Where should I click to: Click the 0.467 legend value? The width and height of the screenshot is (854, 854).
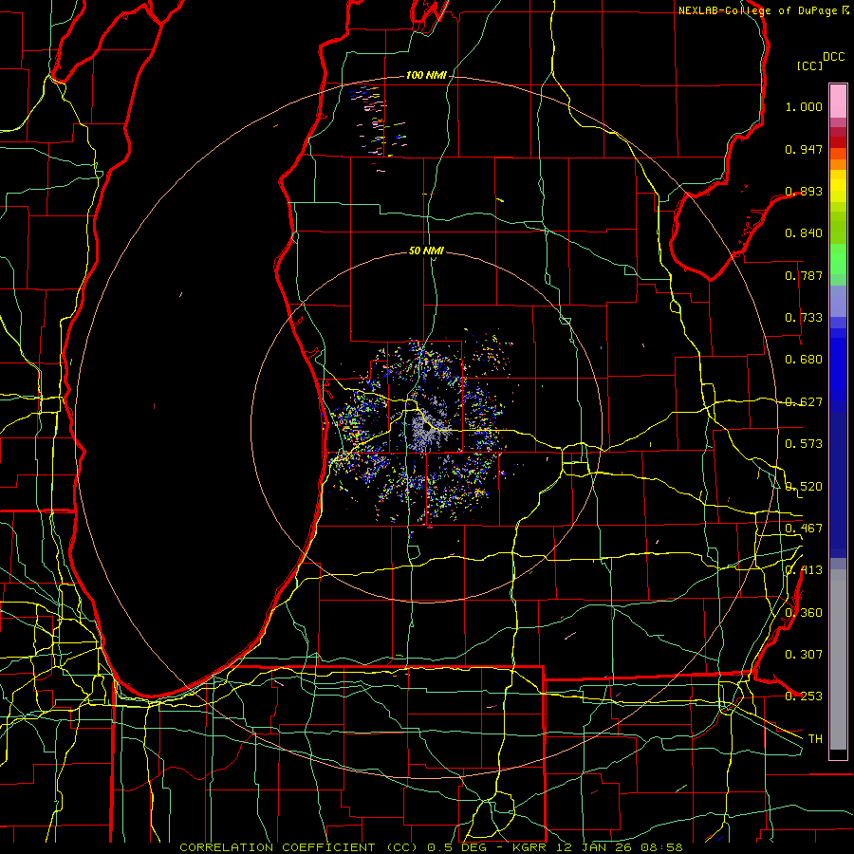coord(804,528)
